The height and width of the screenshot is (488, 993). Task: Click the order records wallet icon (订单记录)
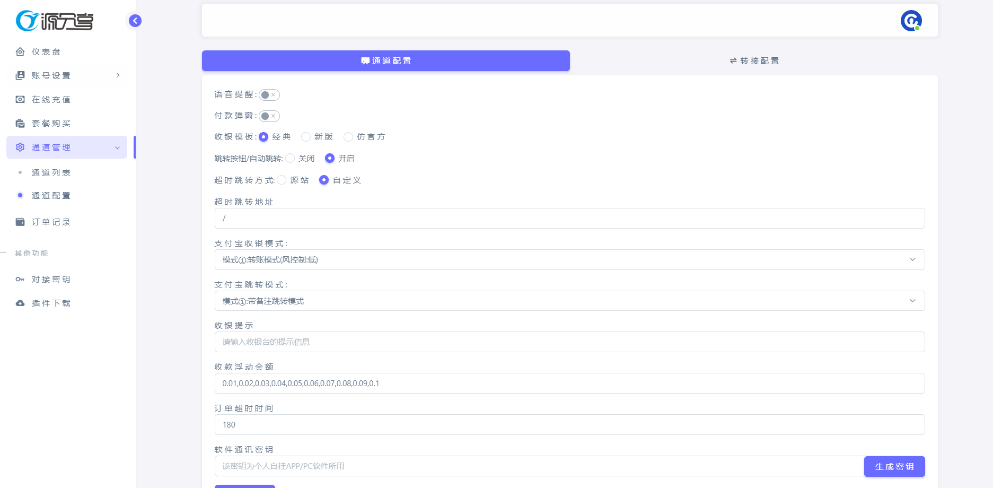tap(20, 222)
